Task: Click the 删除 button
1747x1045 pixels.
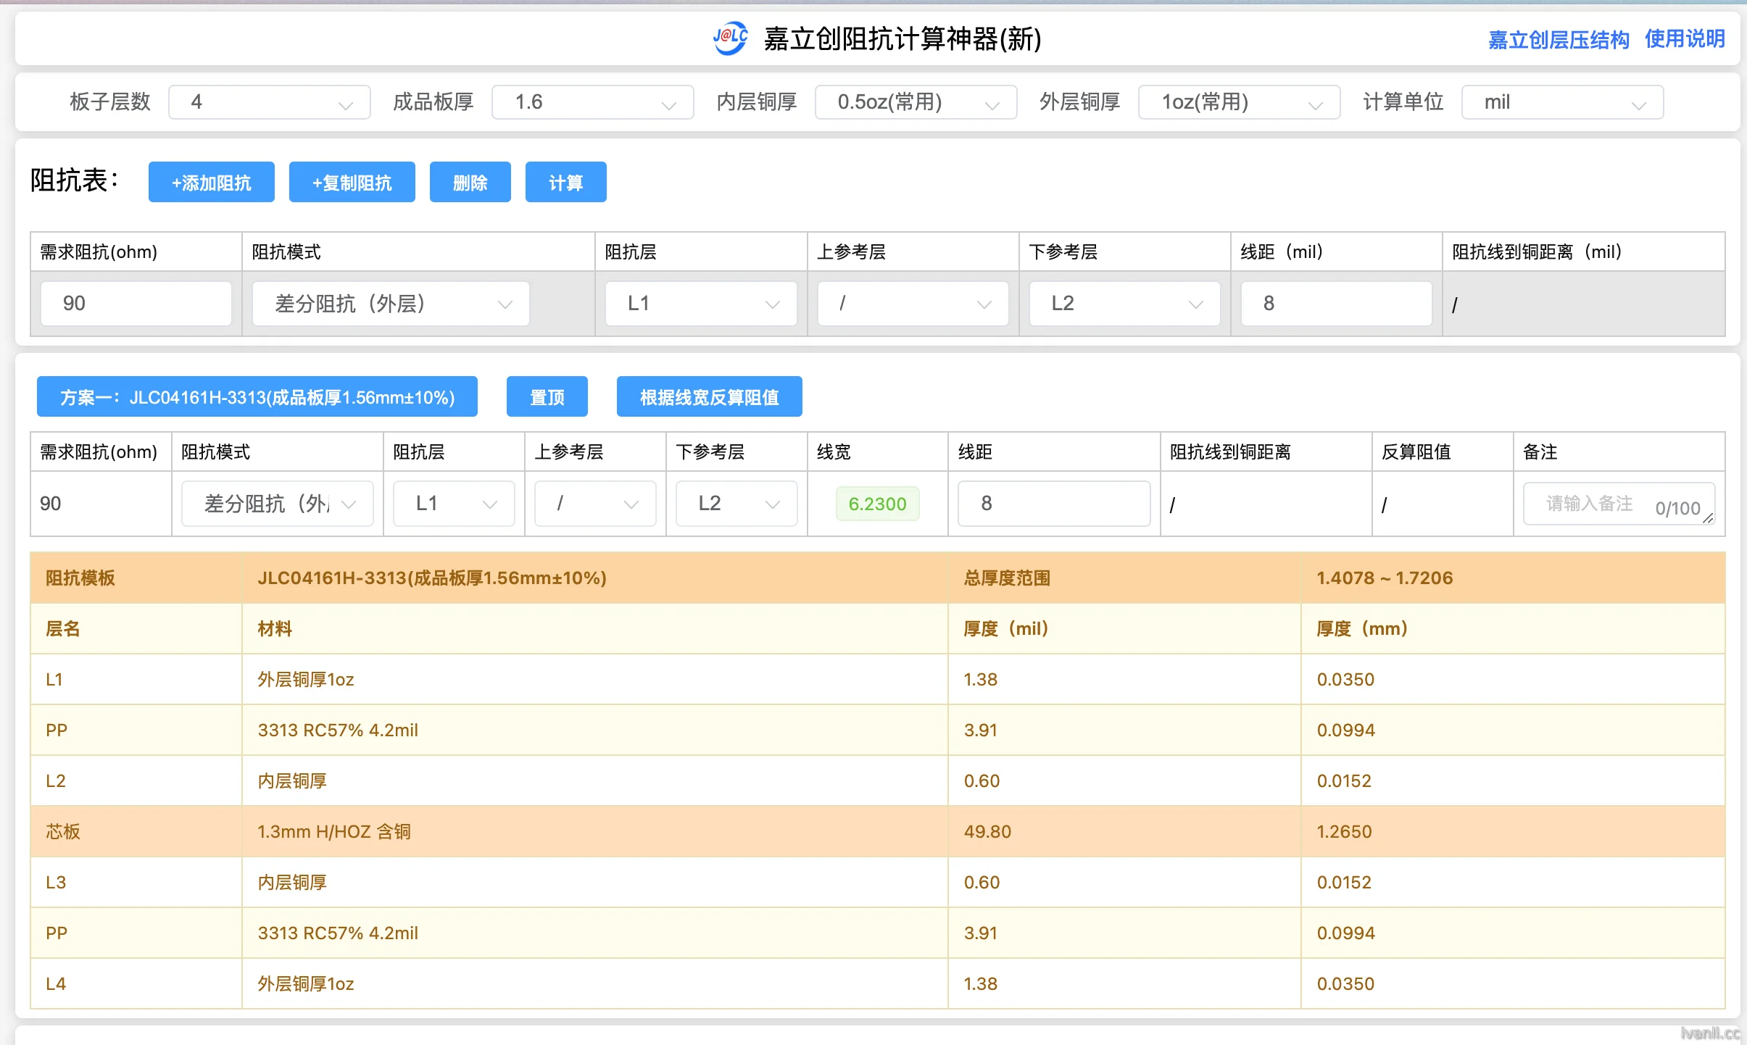Action: (470, 182)
